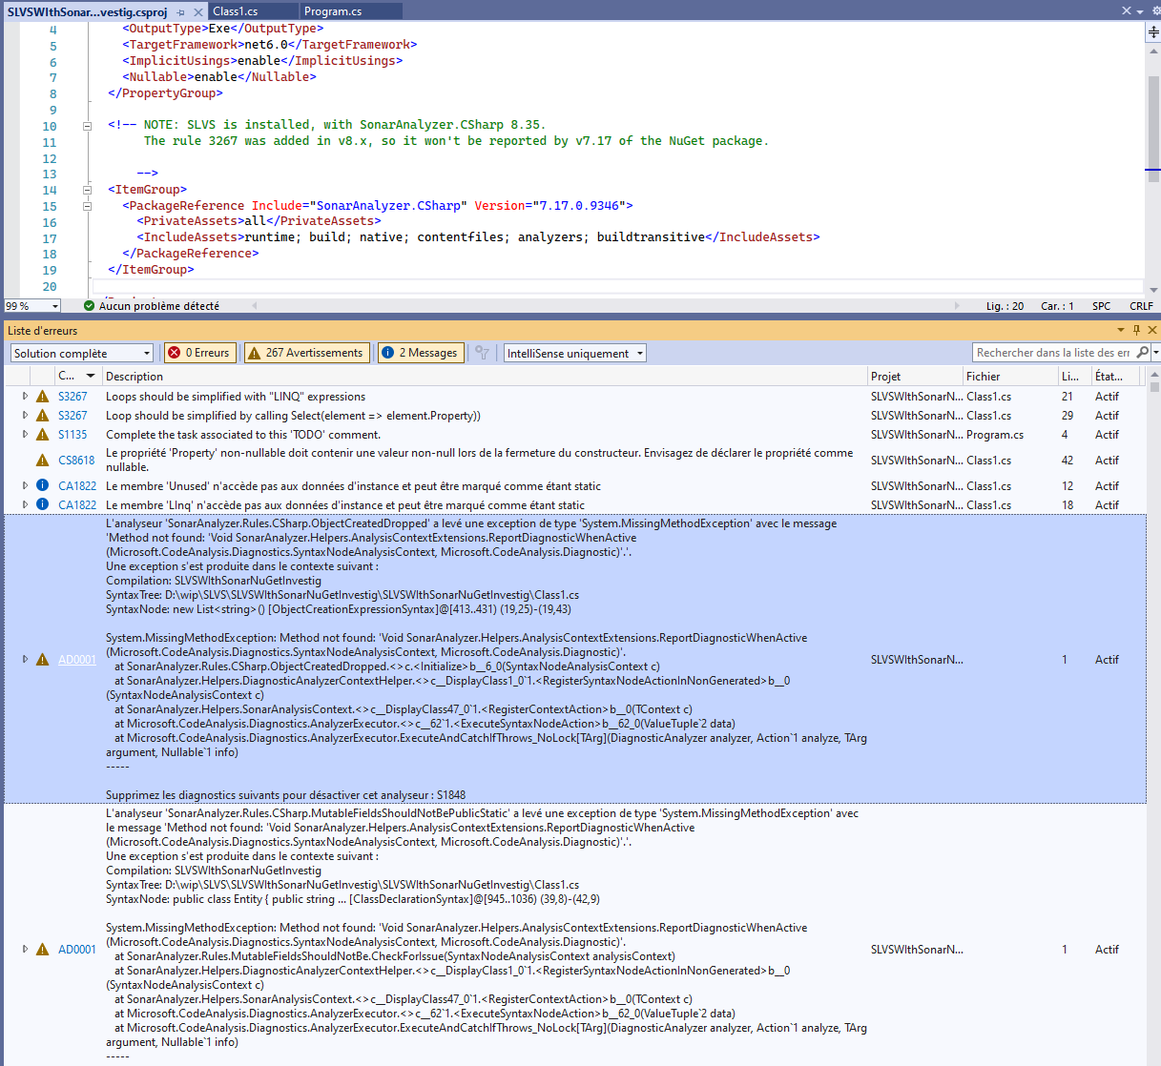
Task: Click the editor split handle above the scrollbar
Action: pyautogui.click(x=1151, y=31)
